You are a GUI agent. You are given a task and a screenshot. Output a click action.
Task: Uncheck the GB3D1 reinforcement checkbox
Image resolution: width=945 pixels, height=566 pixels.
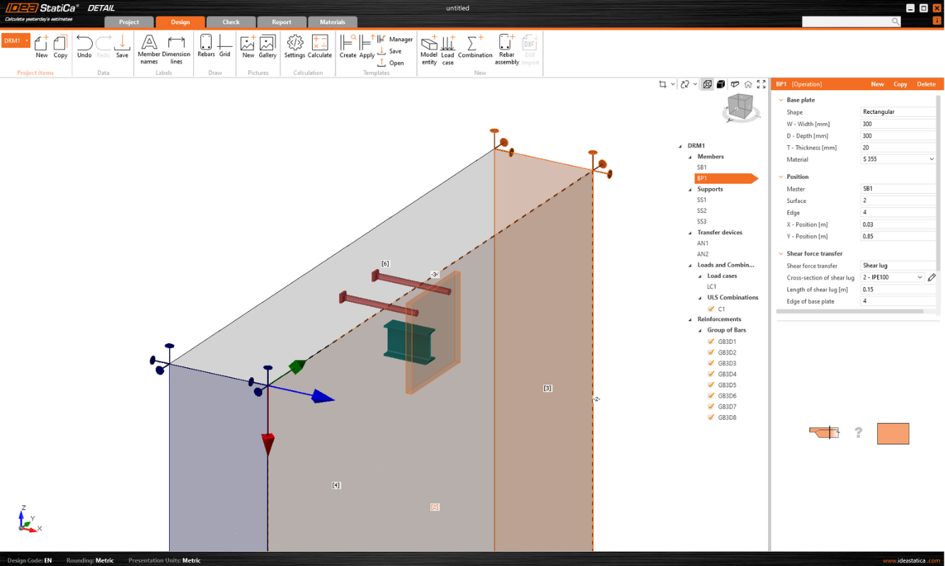coord(711,342)
